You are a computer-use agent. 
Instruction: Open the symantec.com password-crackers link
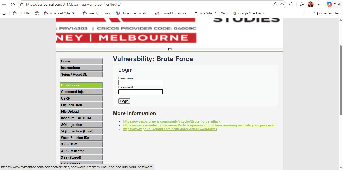199,125
